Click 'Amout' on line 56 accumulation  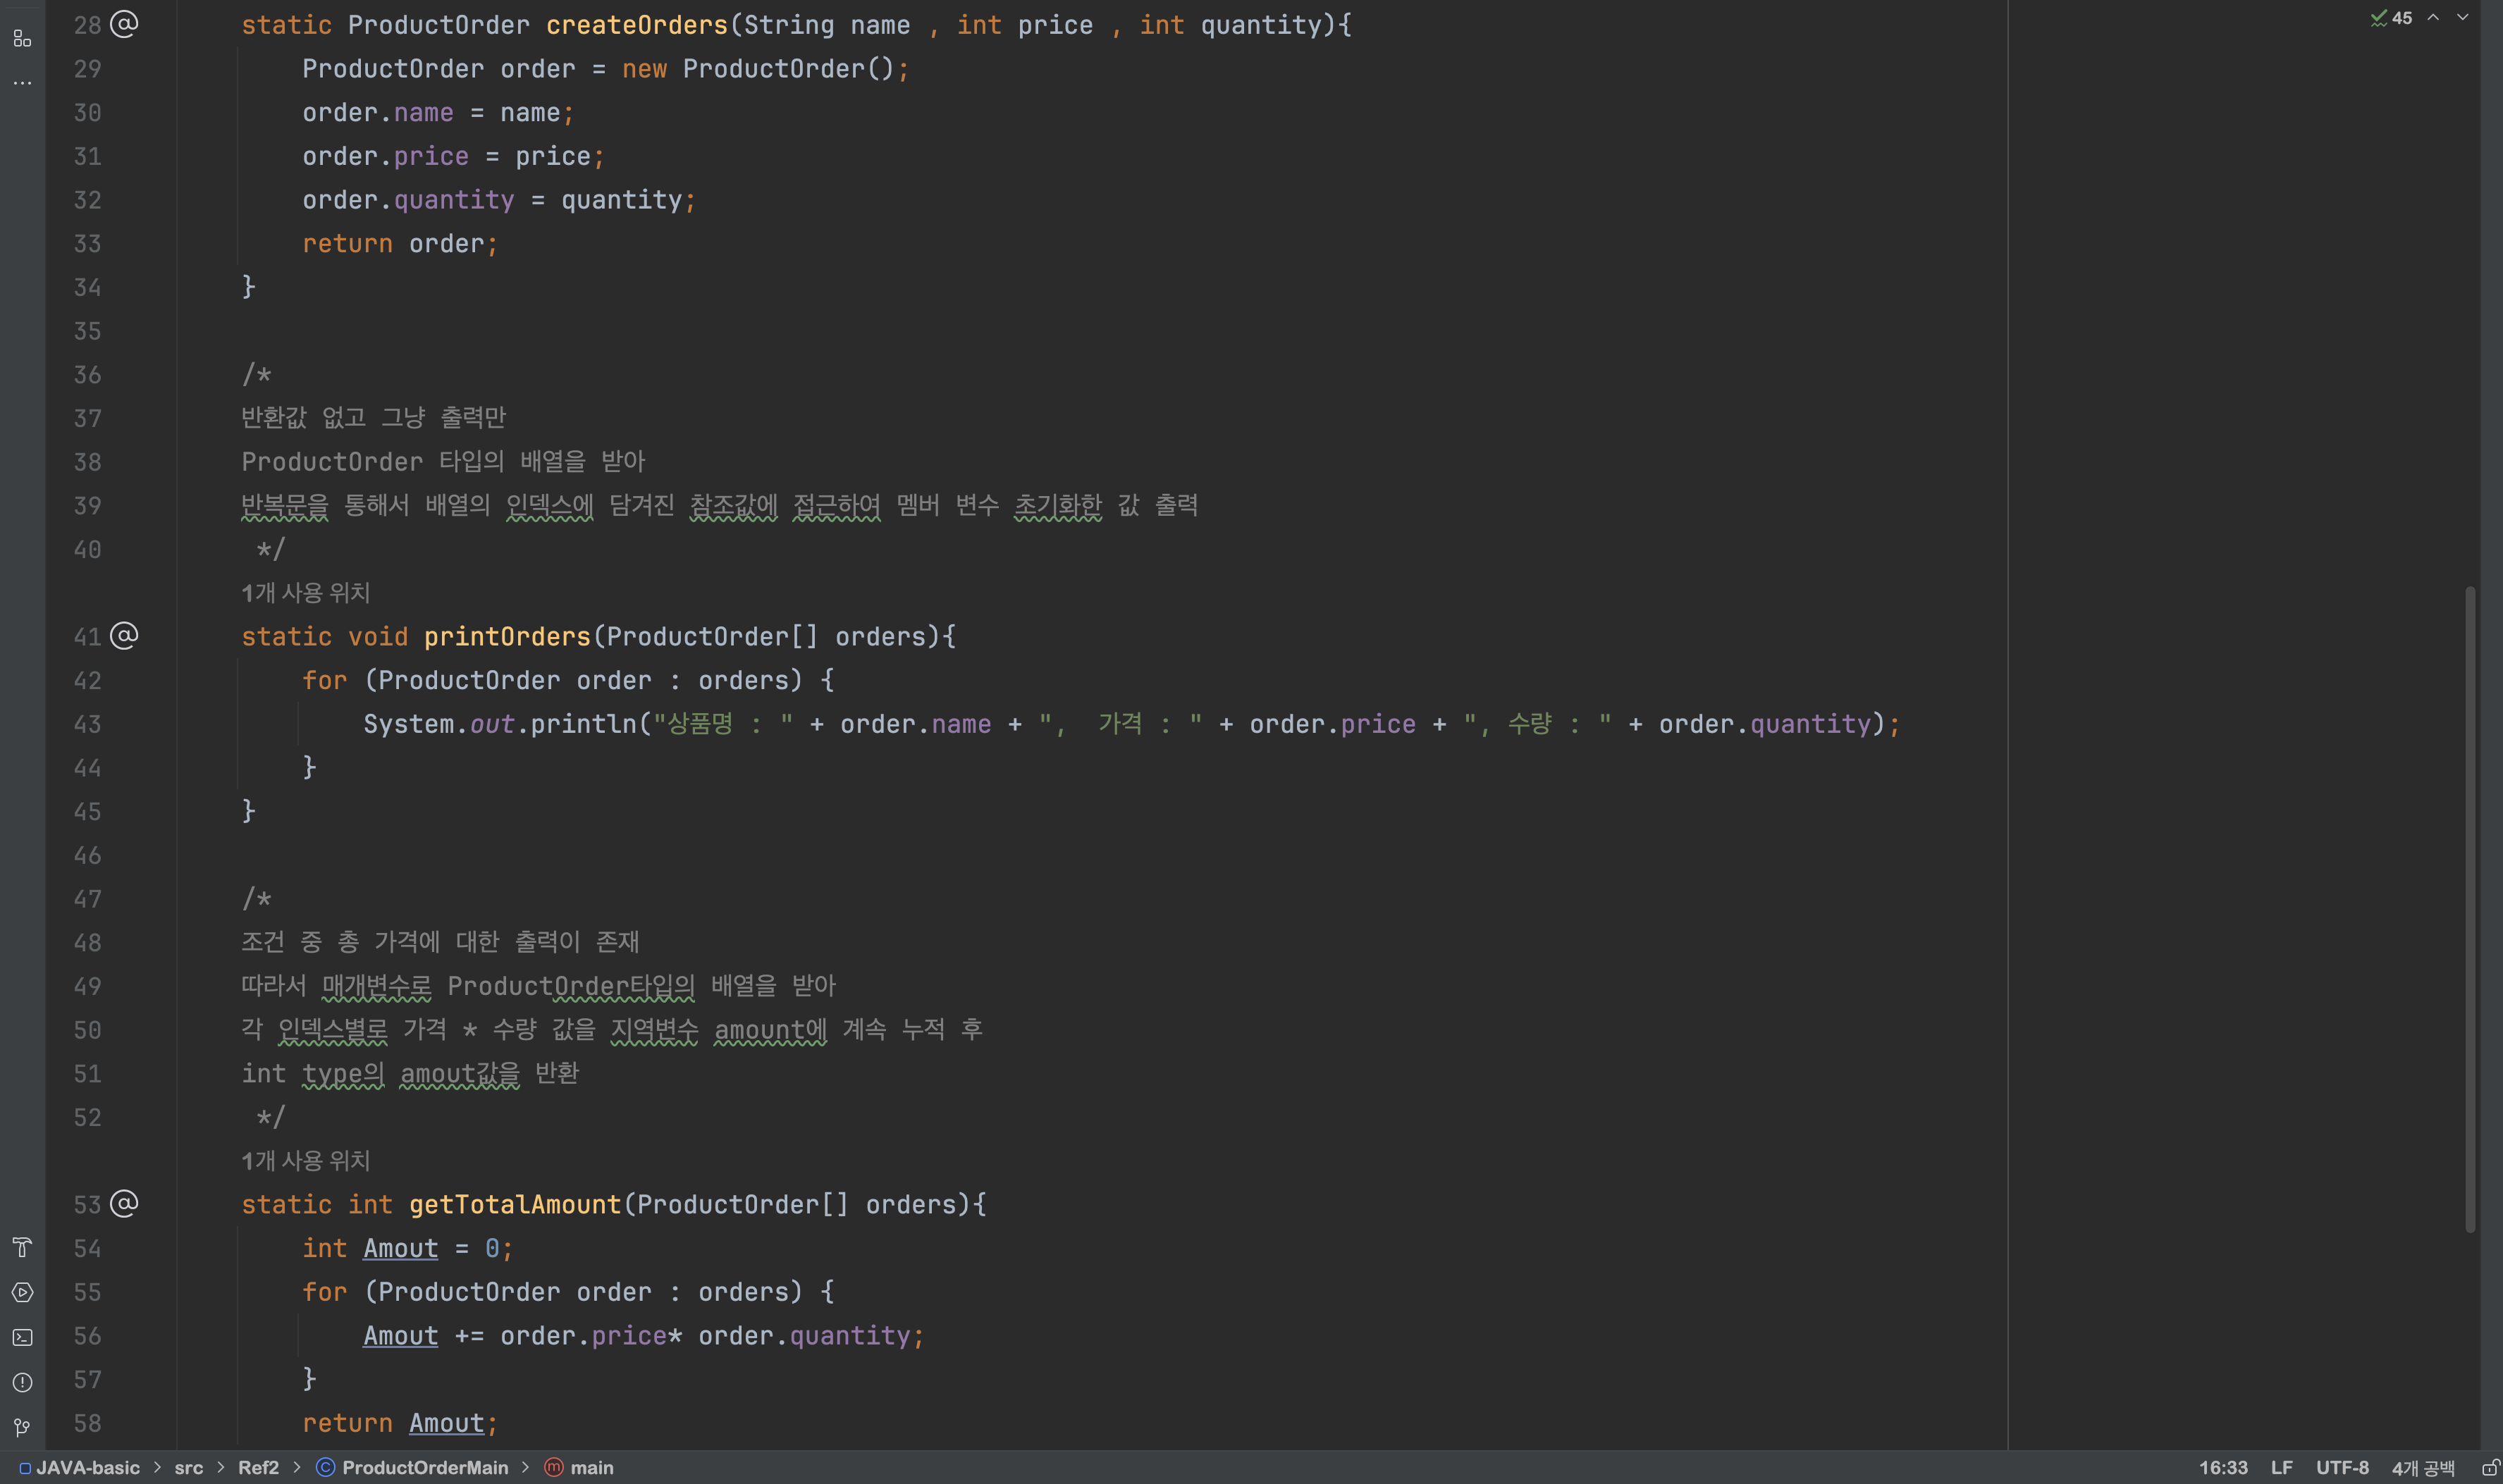401,1336
